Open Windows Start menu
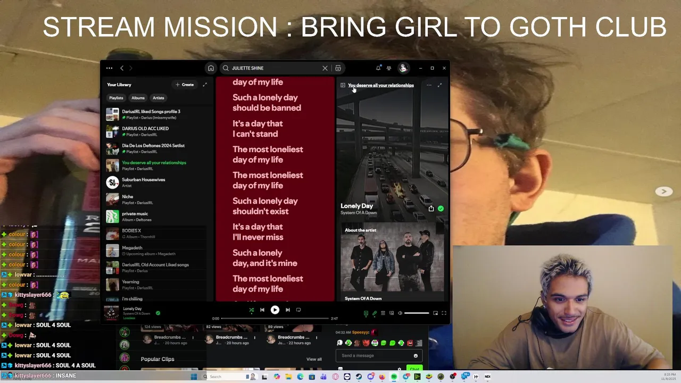The image size is (681, 383). tap(194, 377)
